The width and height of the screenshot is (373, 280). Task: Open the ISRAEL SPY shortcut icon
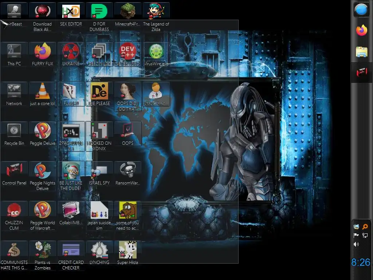coord(99,171)
